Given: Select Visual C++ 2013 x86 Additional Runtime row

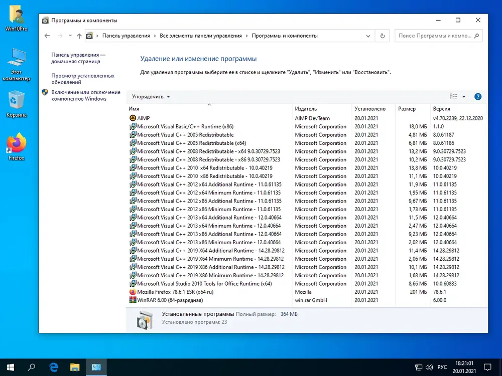Looking at the screenshot, I should click(307, 234).
